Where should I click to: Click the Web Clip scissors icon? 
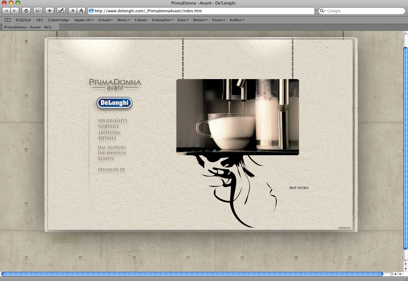point(38,11)
